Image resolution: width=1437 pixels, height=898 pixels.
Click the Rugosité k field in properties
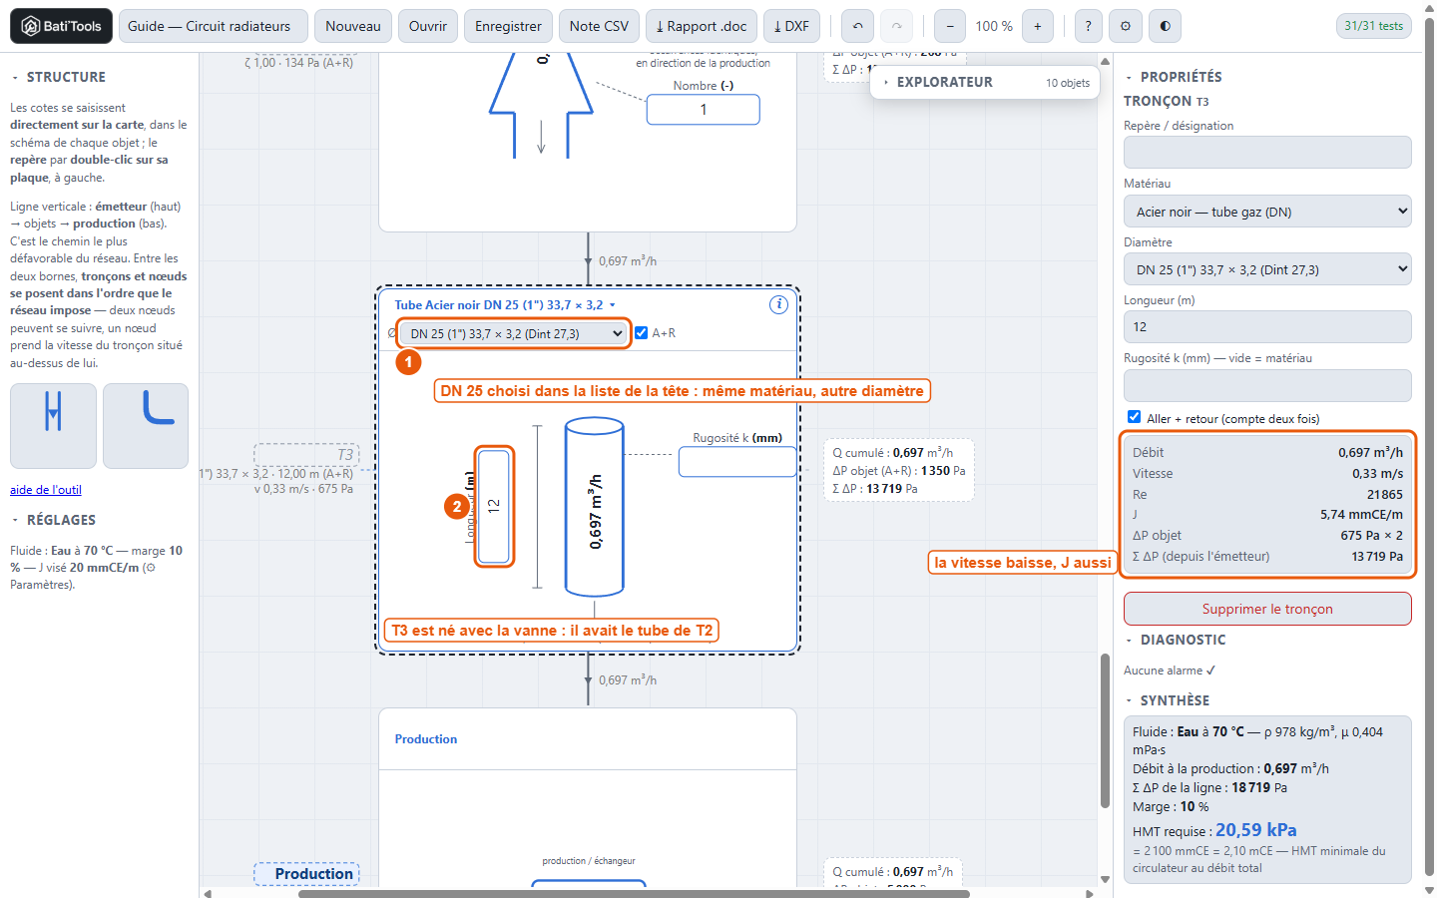[x=1267, y=385]
